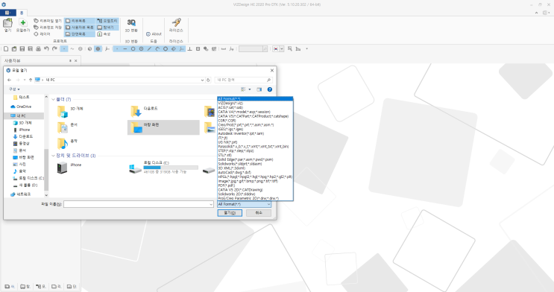Toggle the Find panel ribbon item

107,27
